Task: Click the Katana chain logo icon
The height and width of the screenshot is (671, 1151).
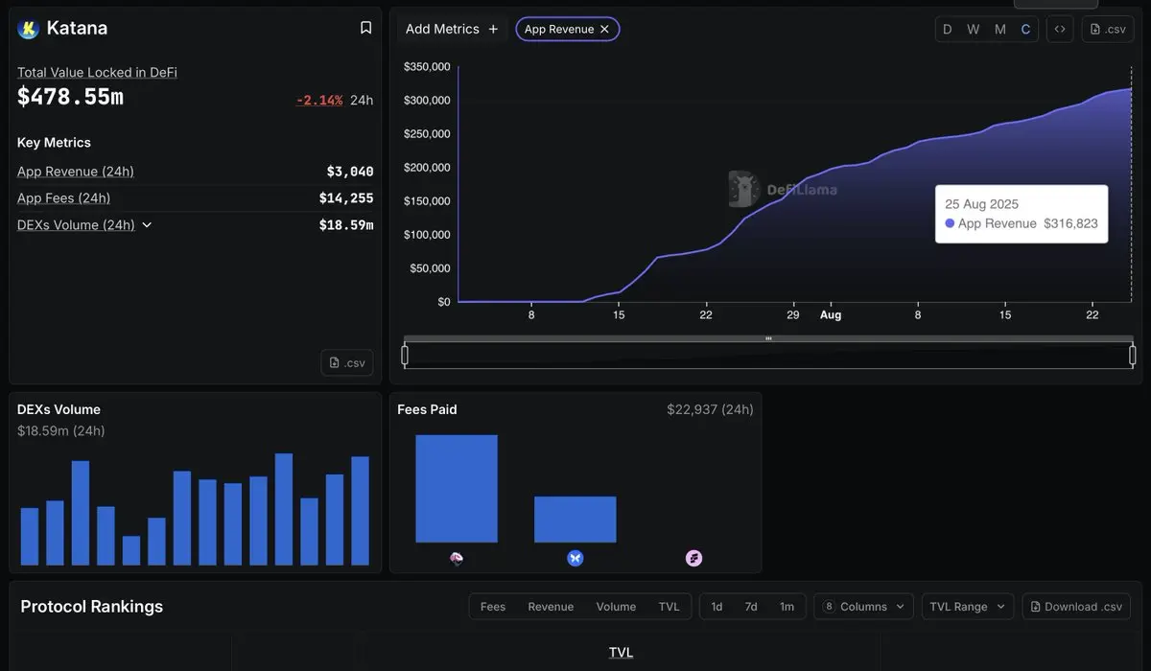Action: (x=29, y=29)
